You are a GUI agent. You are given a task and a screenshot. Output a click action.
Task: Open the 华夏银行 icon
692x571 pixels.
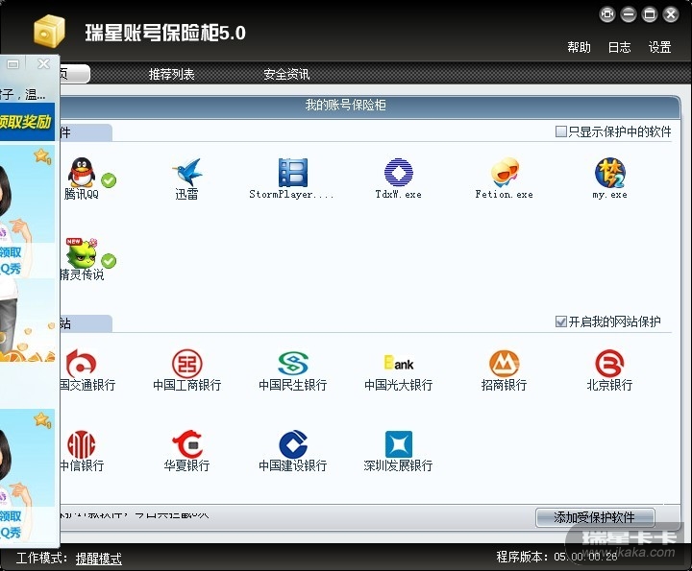187,444
